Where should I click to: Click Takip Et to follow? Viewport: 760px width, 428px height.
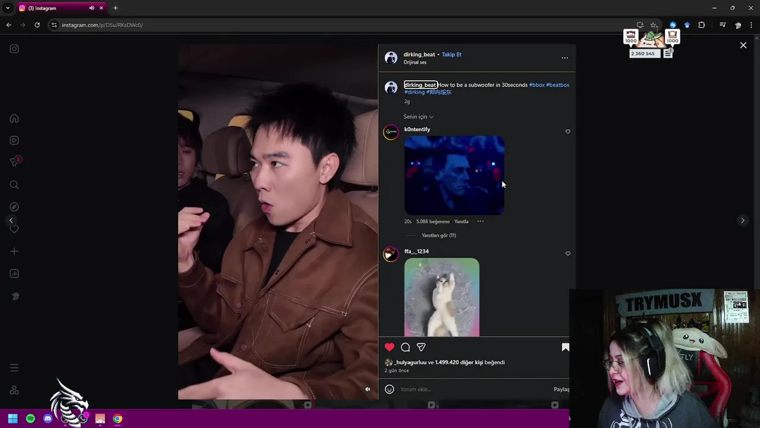coord(451,55)
